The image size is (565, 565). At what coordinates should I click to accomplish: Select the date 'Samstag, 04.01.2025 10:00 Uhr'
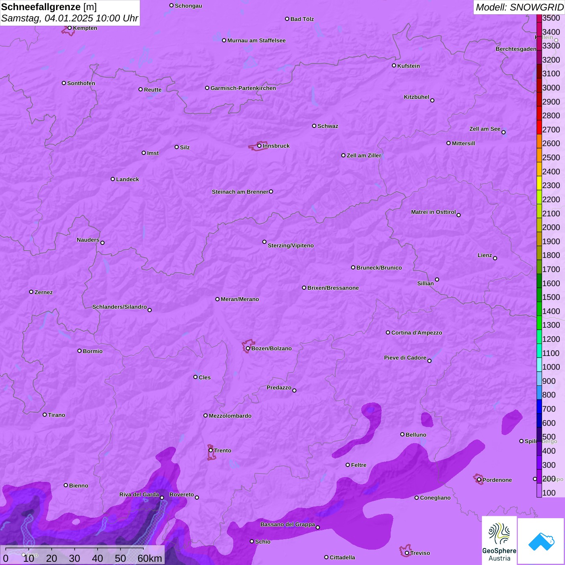[x=70, y=18]
